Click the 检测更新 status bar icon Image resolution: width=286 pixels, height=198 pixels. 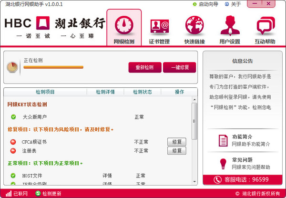38,194
